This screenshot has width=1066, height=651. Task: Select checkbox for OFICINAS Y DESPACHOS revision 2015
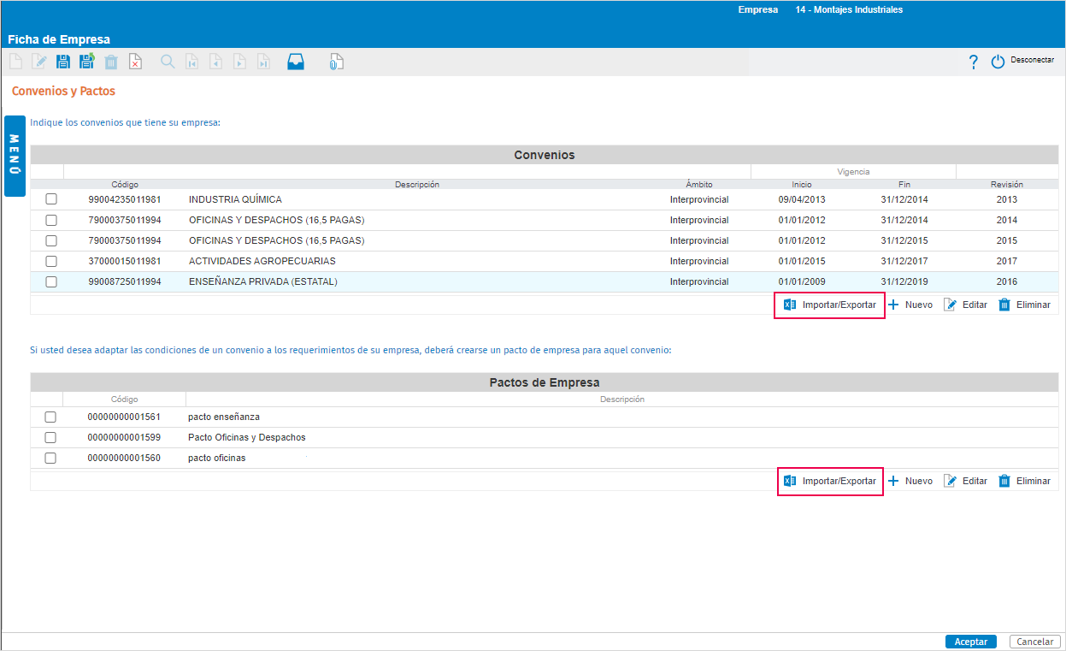51,240
